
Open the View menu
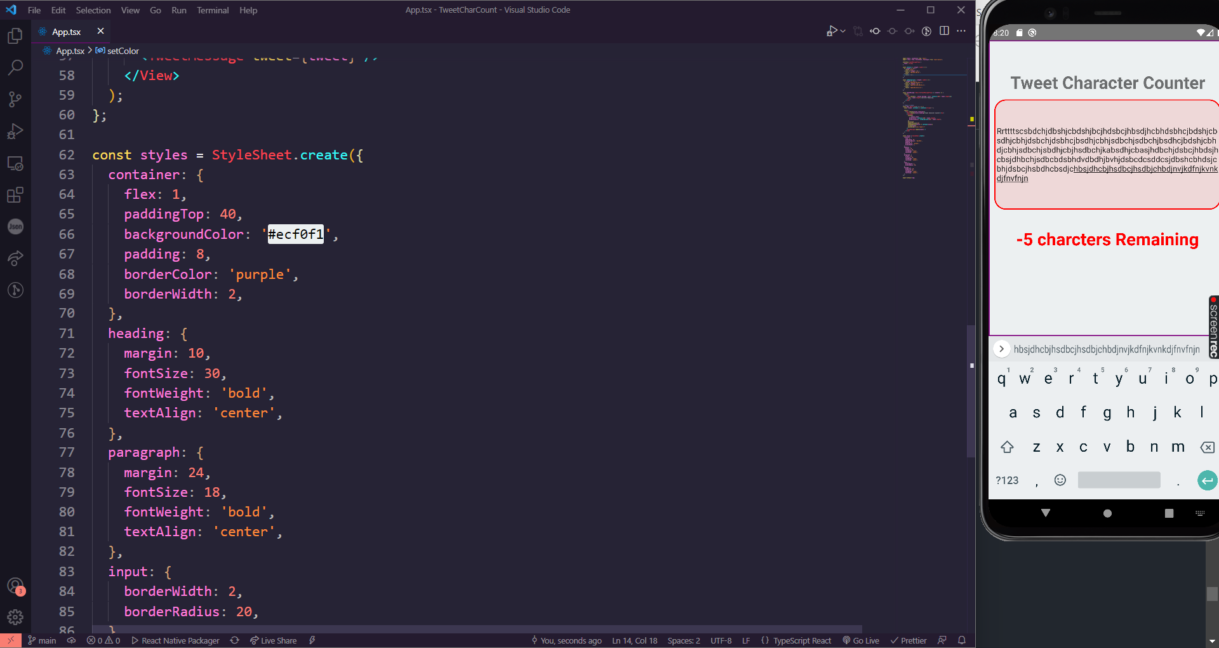click(130, 10)
